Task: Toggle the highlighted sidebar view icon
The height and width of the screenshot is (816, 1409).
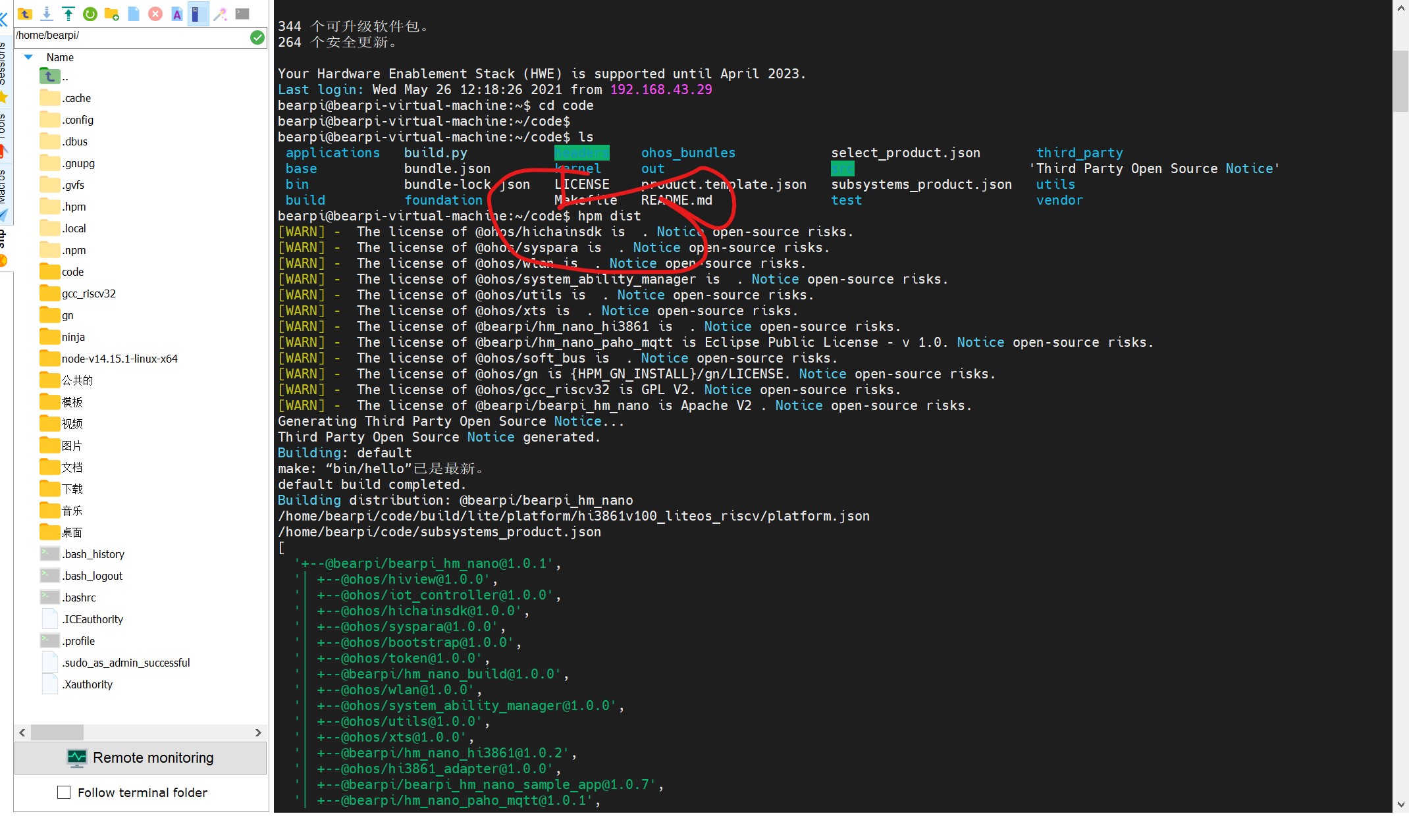Action: pyautogui.click(x=198, y=14)
